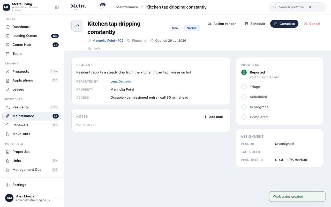Open the messages chat icon with 26 badge
The image size is (331, 207).
click(x=102, y=7)
